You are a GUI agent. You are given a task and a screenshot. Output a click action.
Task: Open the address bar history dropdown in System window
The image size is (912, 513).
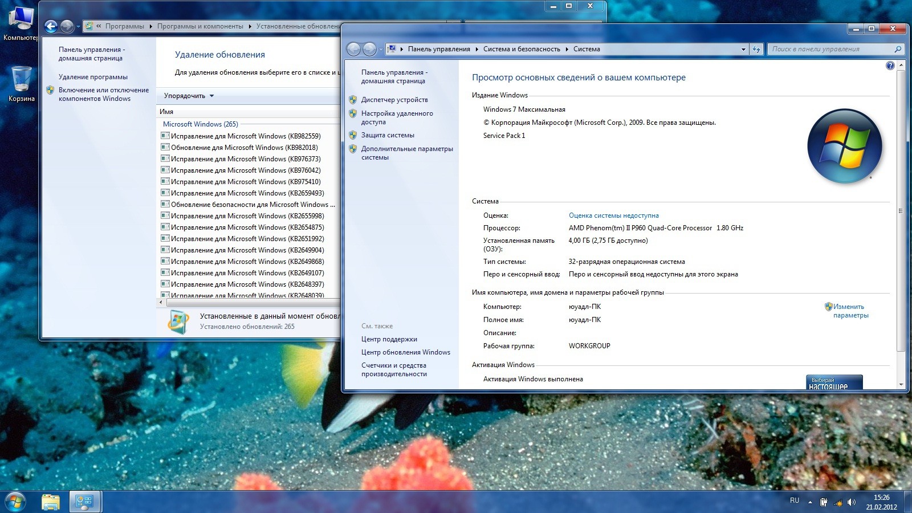coord(743,49)
